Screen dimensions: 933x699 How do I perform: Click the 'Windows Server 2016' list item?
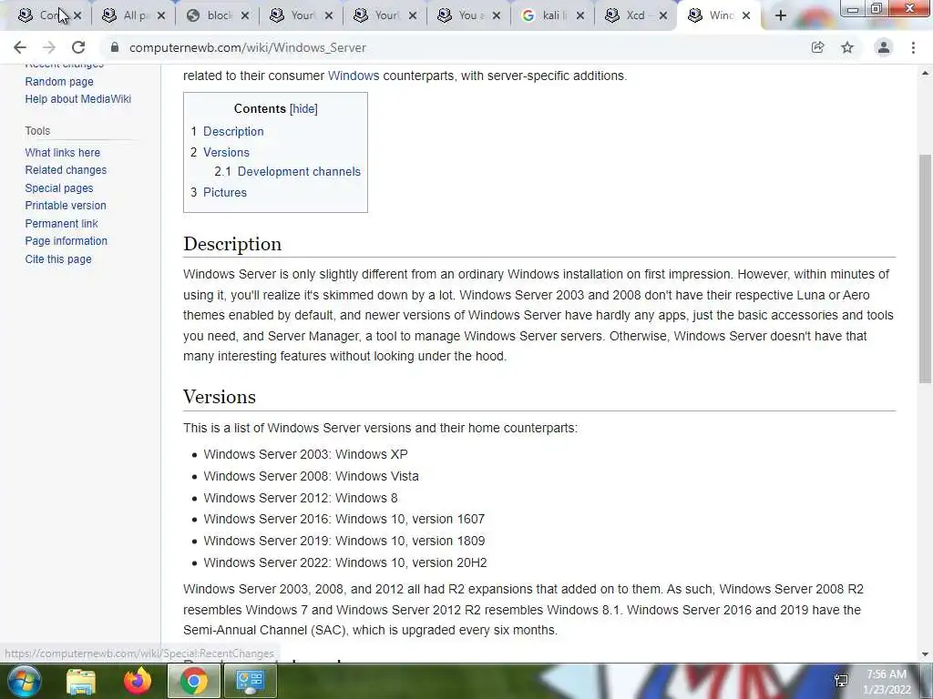point(343,519)
